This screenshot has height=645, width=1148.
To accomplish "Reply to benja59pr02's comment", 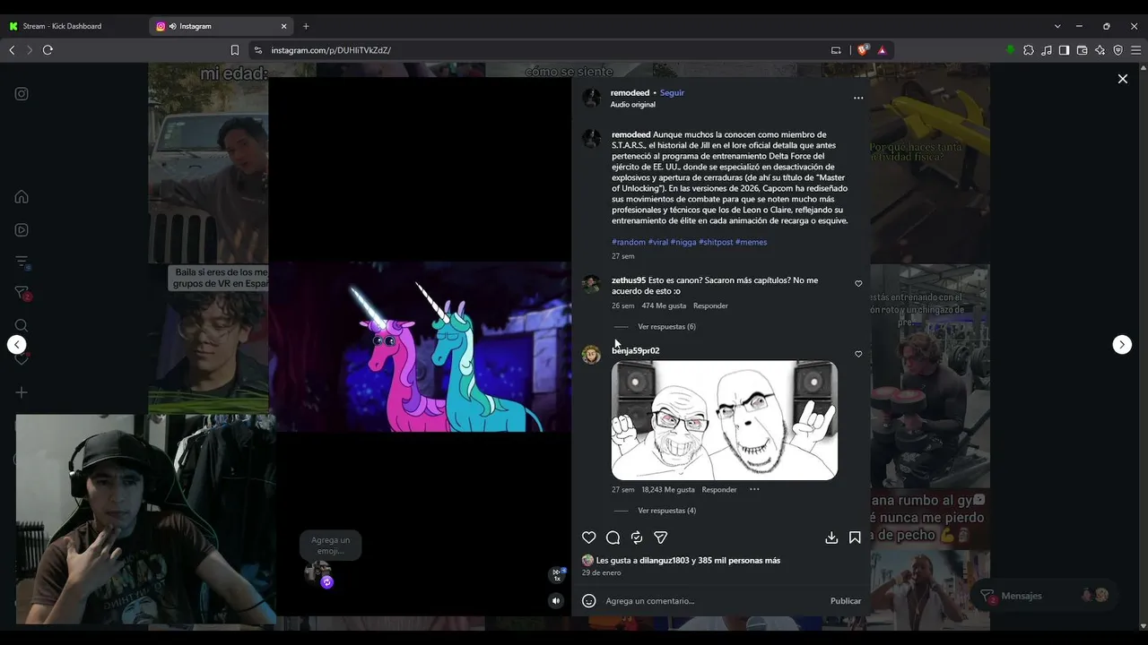I will (x=719, y=490).
